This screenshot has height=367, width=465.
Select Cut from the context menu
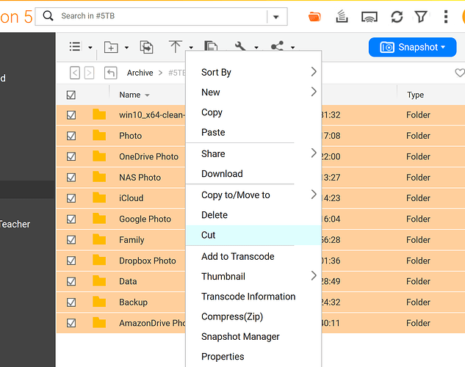(209, 235)
